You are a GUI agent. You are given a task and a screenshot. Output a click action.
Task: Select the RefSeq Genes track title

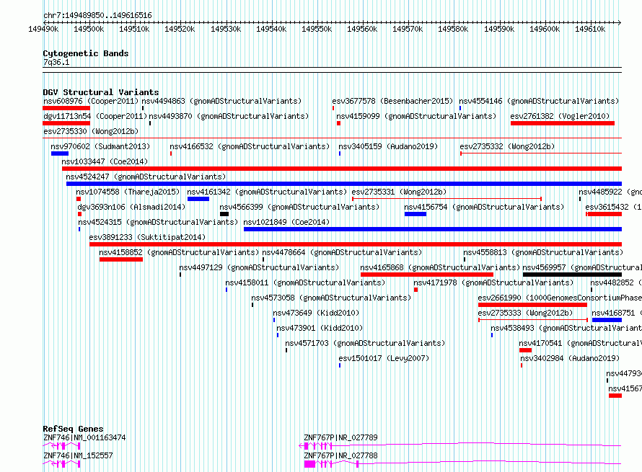pyautogui.click(x=73, y=429)
